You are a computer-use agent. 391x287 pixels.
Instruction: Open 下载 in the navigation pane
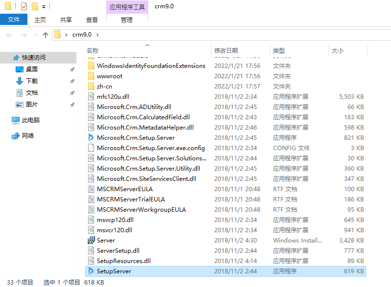(32, 81)
